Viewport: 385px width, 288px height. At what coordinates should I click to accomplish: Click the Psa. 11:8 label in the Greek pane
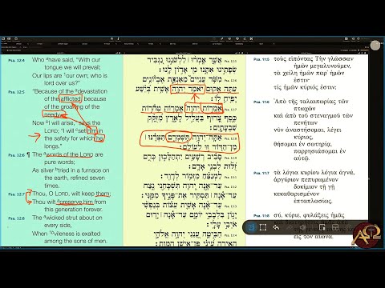[x=261, y=215]
